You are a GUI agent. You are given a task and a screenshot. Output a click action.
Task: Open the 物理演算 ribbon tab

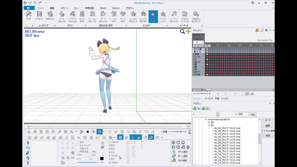click(x=89, y=8)
